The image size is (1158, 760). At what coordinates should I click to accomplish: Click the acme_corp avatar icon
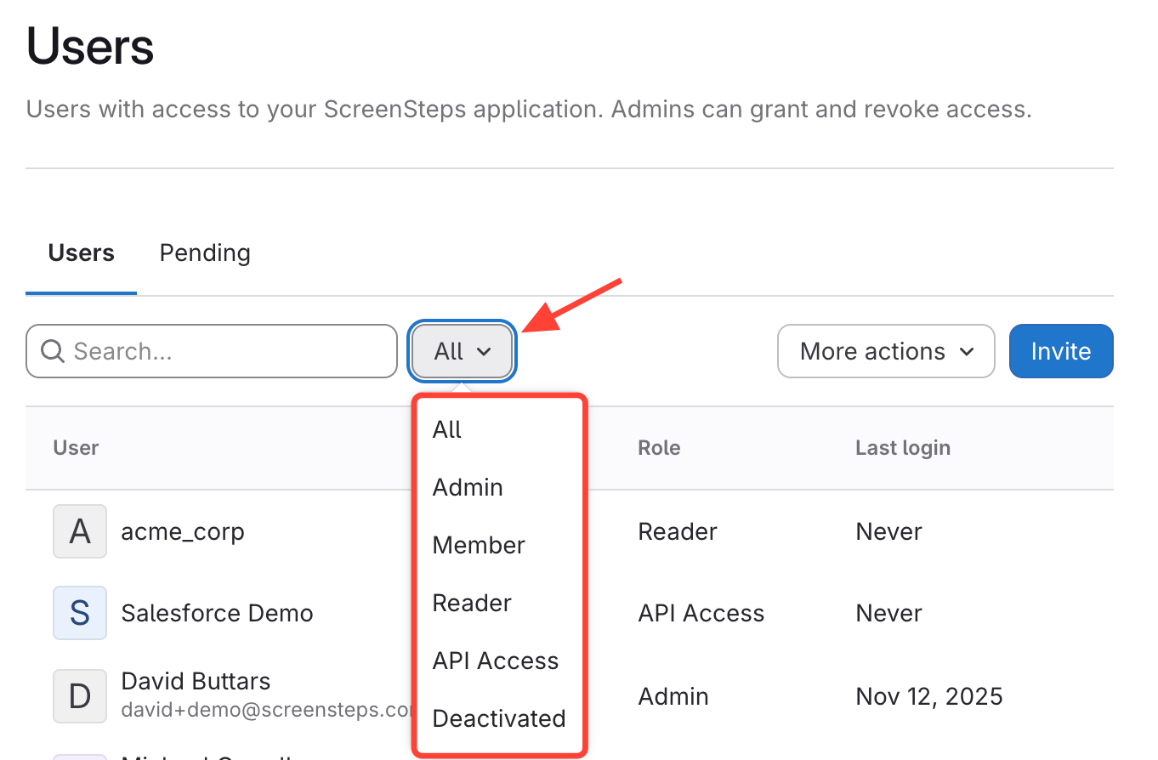coord(80,531)
